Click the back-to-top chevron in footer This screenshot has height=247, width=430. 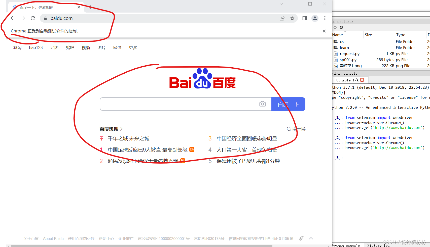click(311, 238)
